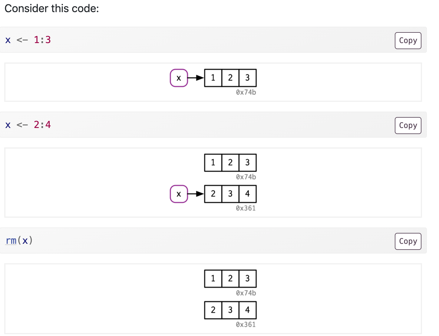Screen dimensions: 439x336
Task: Click the arrow from x to 1 2 3
Action: click(196, 78)
